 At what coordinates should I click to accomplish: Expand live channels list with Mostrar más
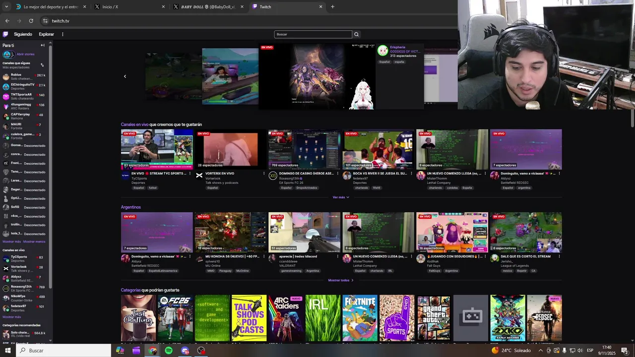click(11, 317)
